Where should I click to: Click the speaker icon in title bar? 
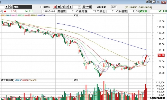(151, 2)
